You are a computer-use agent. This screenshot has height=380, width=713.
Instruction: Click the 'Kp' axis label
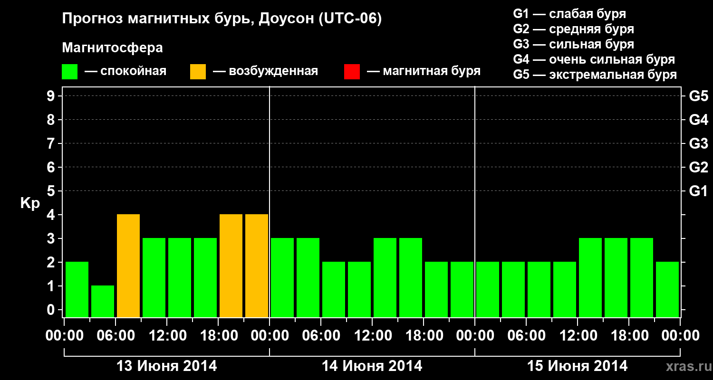30,203
